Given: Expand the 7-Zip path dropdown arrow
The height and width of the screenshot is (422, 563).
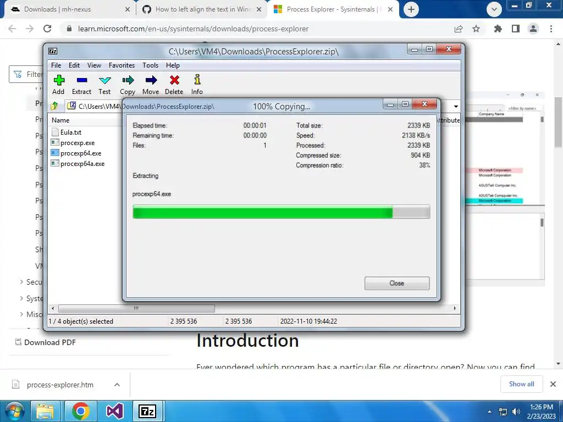Looking at the screenshot, I should [456, 107].
